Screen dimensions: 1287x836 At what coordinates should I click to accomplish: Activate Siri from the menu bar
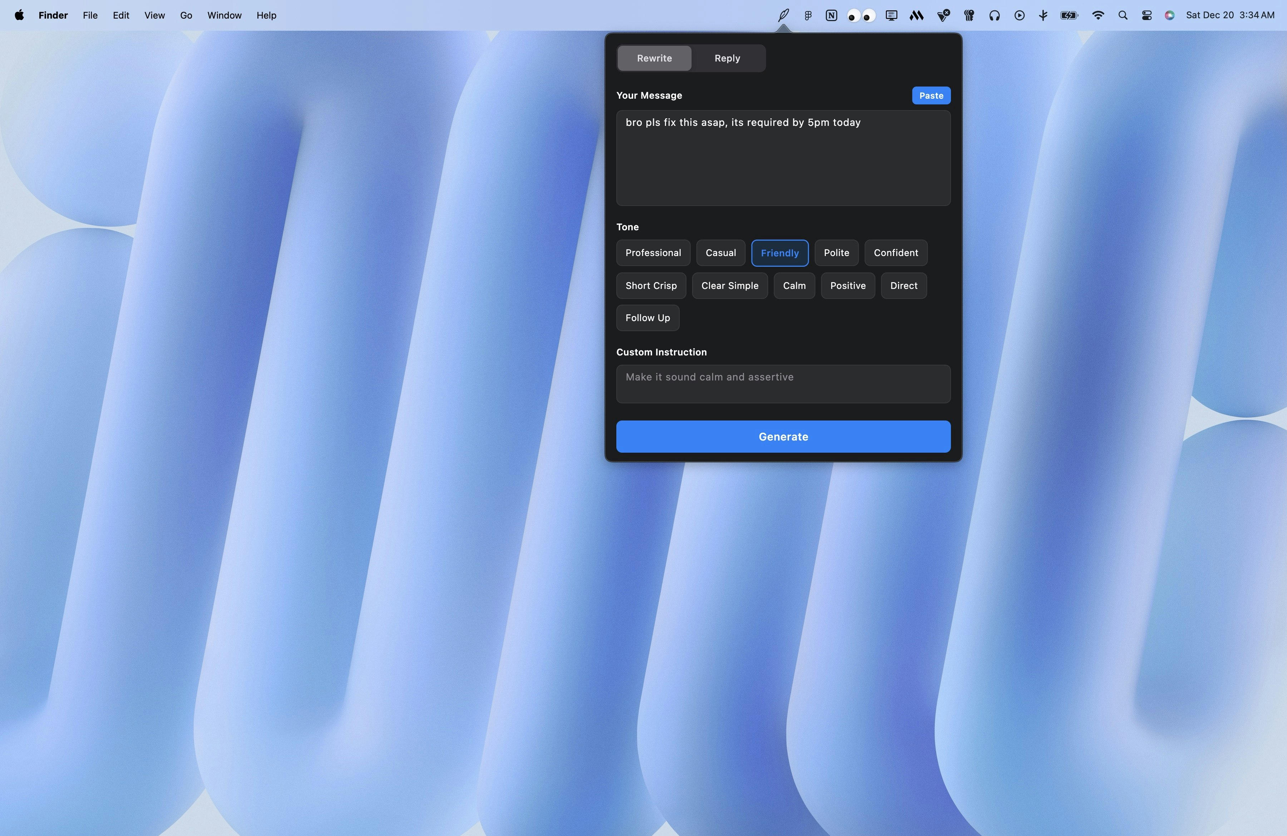click(1170, 15)
